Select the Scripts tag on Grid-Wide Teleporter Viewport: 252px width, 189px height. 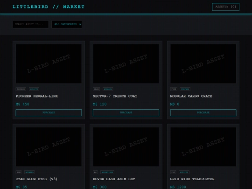(x=184, y=172)
